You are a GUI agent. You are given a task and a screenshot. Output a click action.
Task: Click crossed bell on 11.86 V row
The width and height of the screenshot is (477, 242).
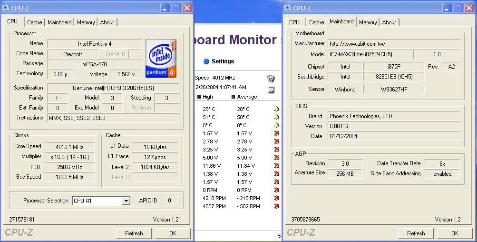[276, 165]
